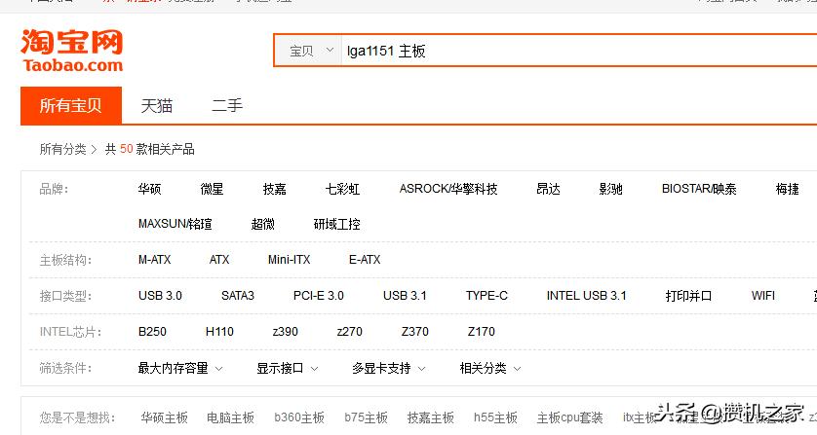Filter by brand ASROCK/华擎科技
Image resolution: width=817 pixels, height=435 pixels.
click(x=448, y=189)
